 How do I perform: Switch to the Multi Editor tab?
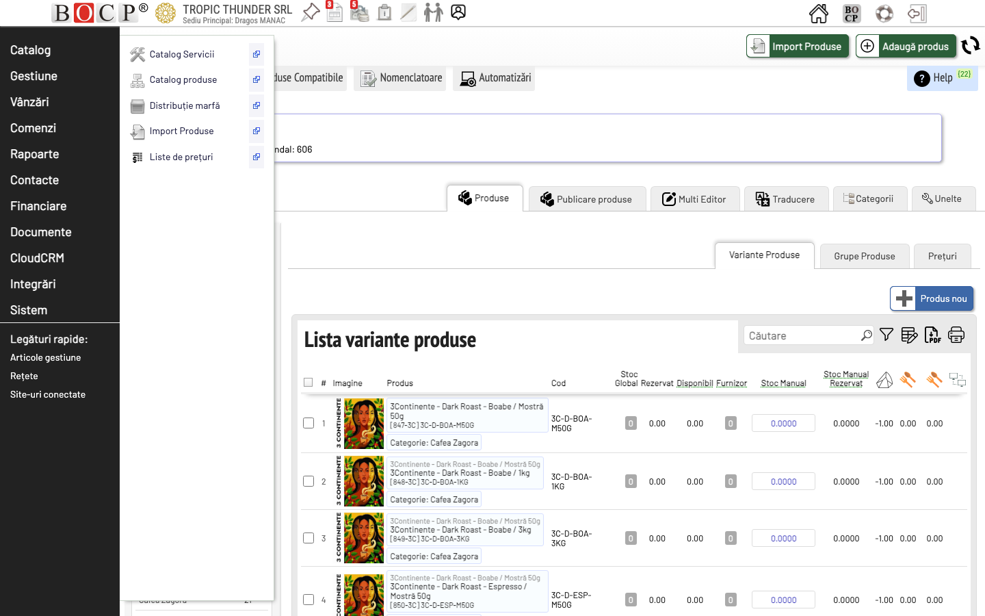(695, 198)
